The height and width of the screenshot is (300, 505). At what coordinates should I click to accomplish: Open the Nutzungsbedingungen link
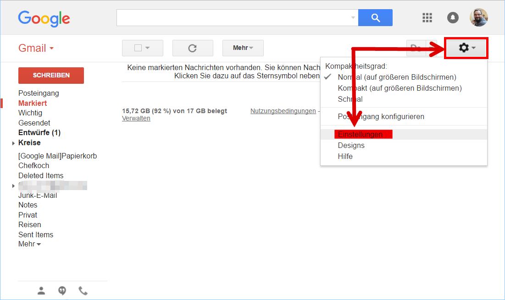click(283, 111)
